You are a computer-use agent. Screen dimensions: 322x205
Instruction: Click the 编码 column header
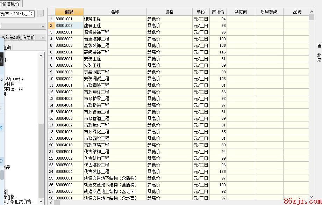(69, 12)
